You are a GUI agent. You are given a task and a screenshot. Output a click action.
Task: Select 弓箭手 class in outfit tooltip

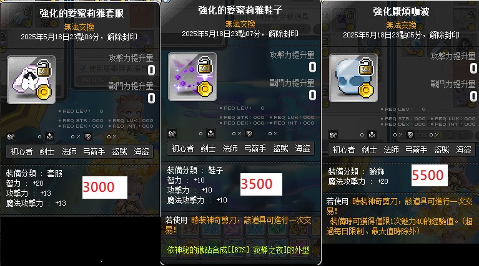94,151
